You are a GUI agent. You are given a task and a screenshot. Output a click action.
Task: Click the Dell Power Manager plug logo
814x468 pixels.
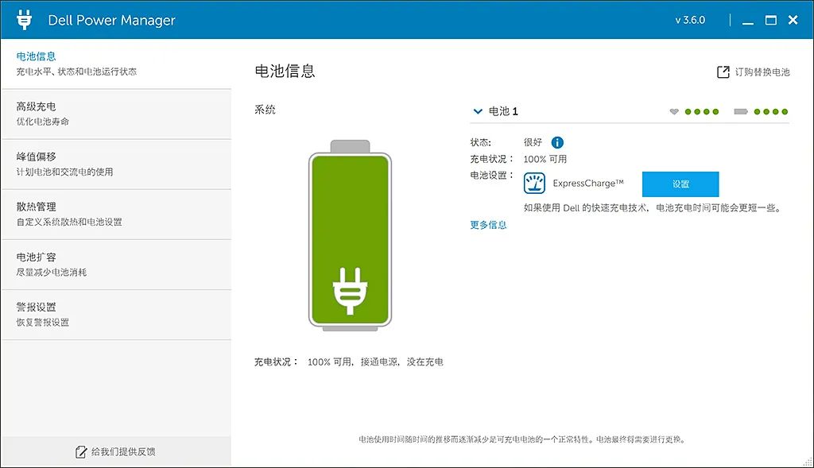[24, 20]
